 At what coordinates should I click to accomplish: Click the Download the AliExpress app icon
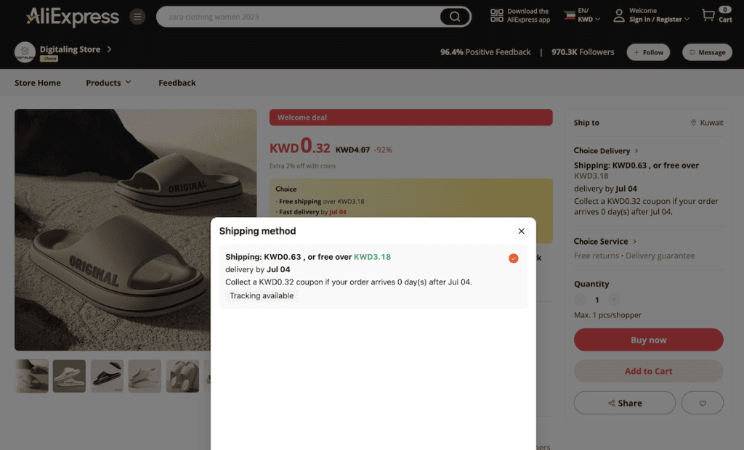[x=496, y=16]
